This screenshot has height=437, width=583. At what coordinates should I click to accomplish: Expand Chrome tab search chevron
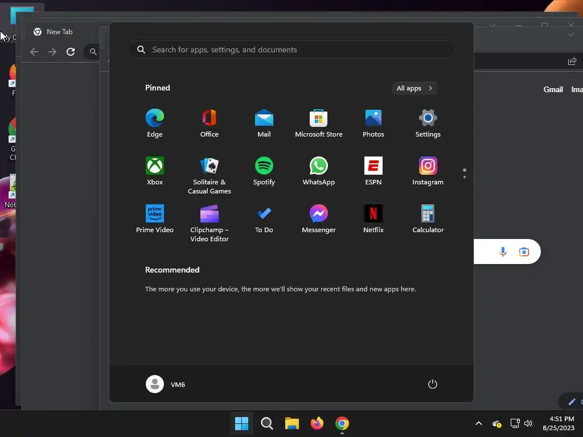click(x=570, y=35)
